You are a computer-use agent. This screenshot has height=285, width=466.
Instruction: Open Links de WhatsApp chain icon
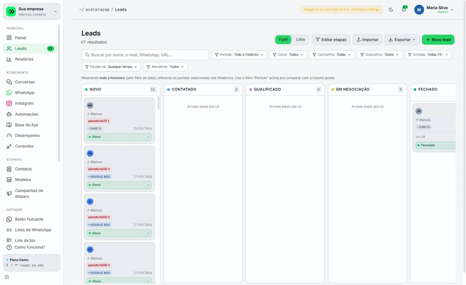[9, 230]
